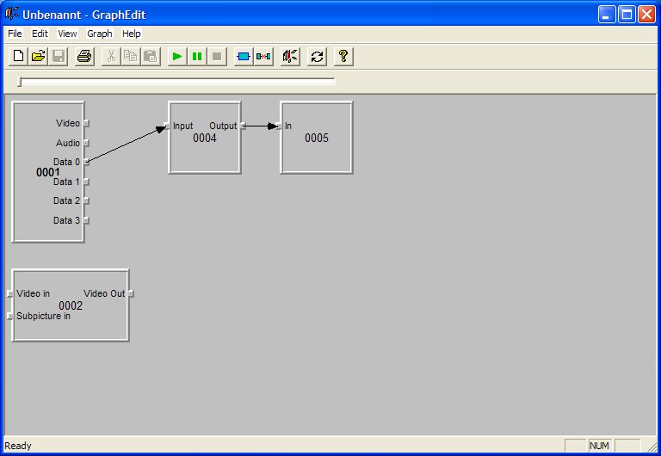Stop the graph with grey square
Image resolution: width=661 pixels, height=456 pixels.
217,56
